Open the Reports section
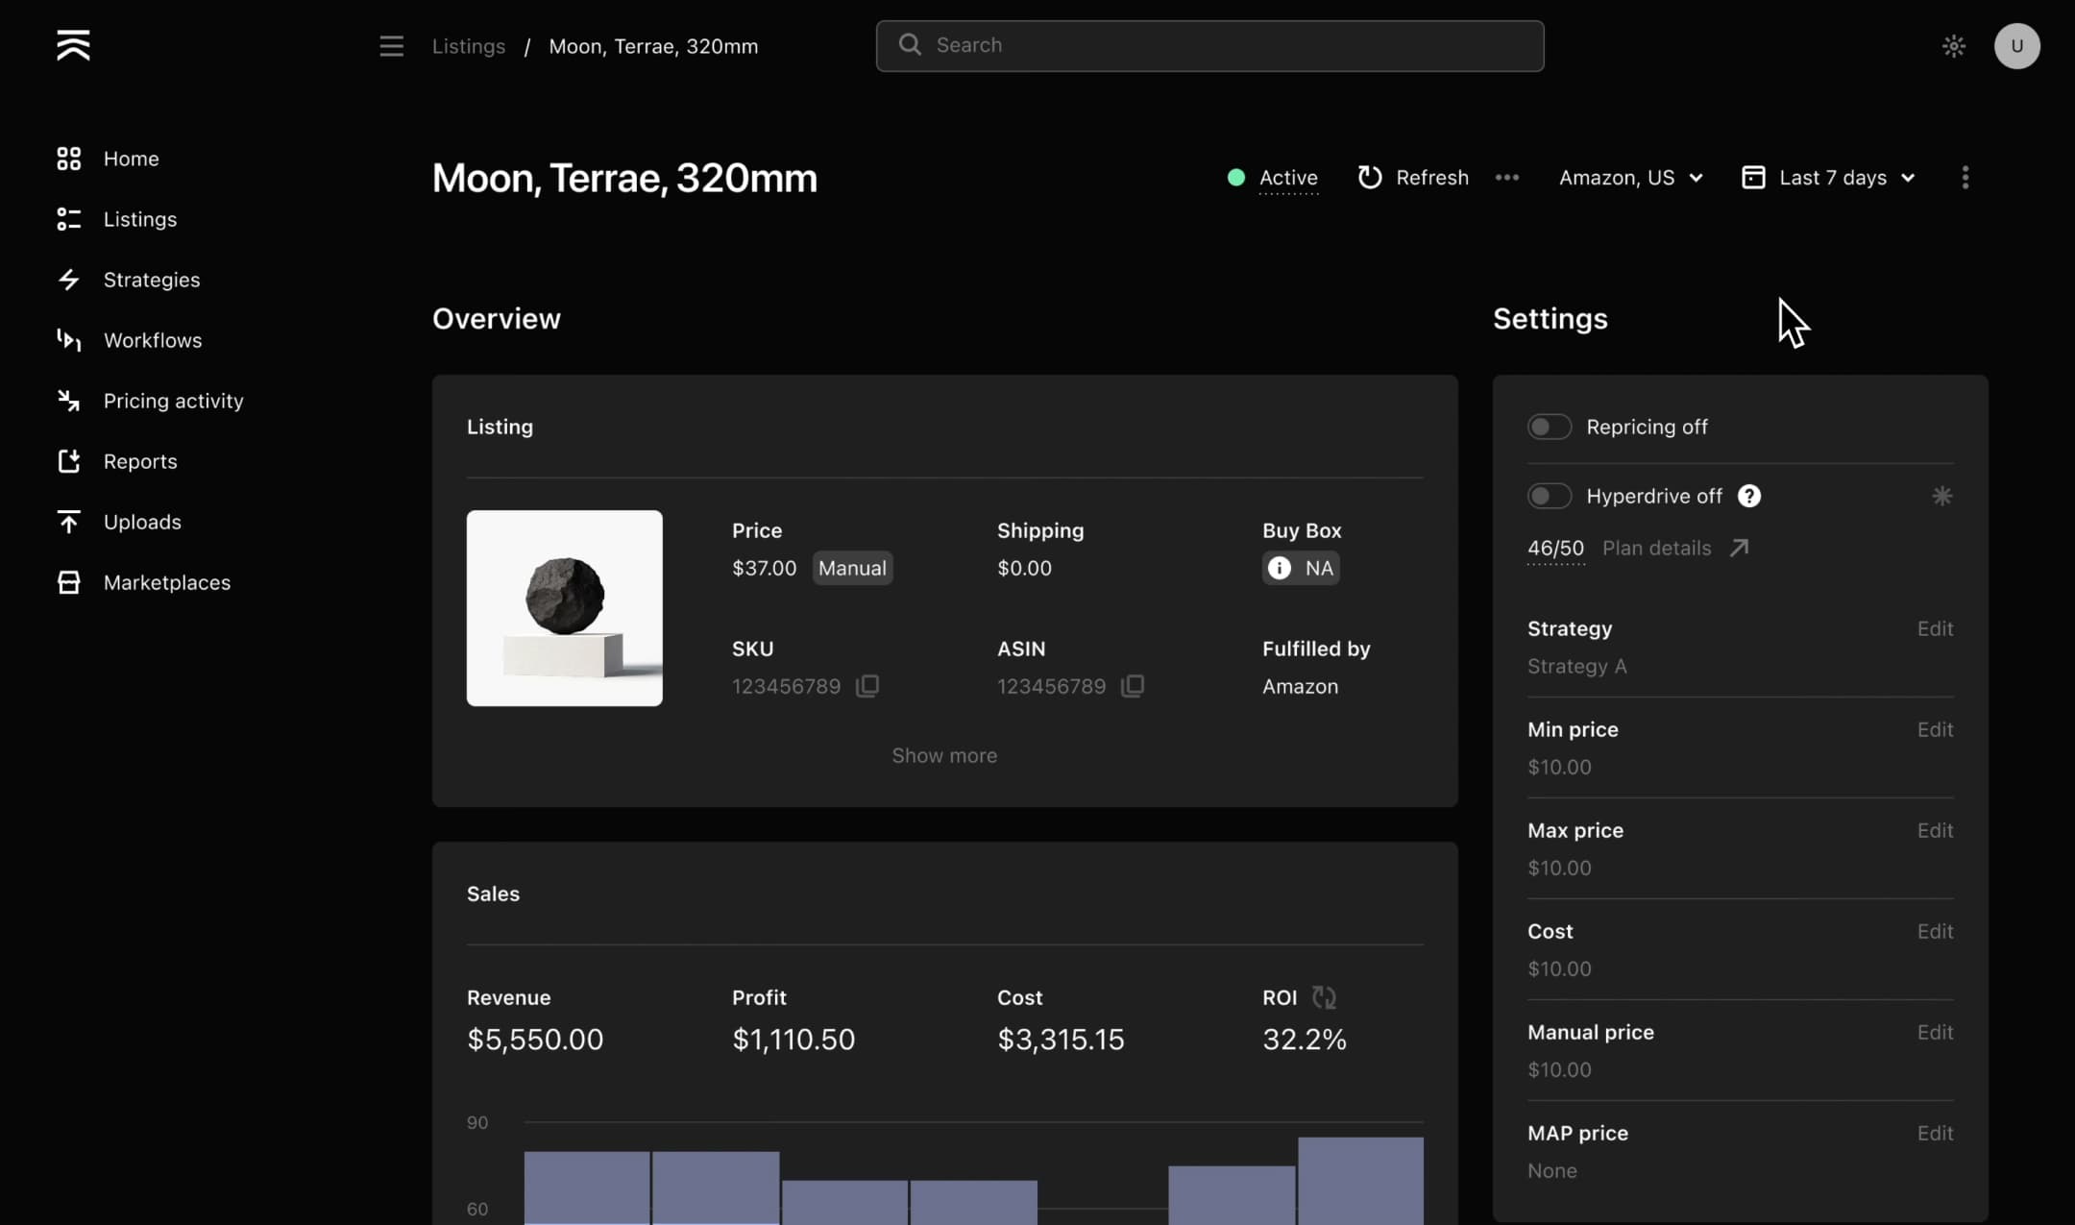 (x=140, y=461)
